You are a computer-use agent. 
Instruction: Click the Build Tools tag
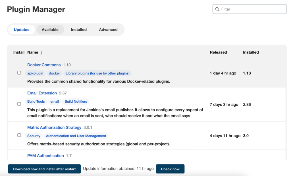36,102
